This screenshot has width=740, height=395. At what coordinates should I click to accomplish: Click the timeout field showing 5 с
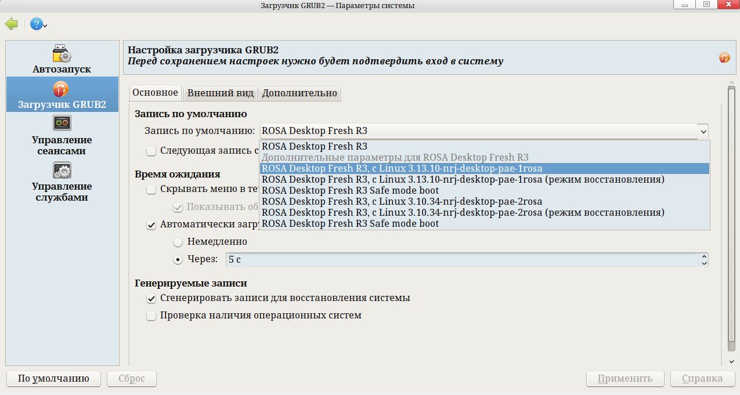click(462, 259)
